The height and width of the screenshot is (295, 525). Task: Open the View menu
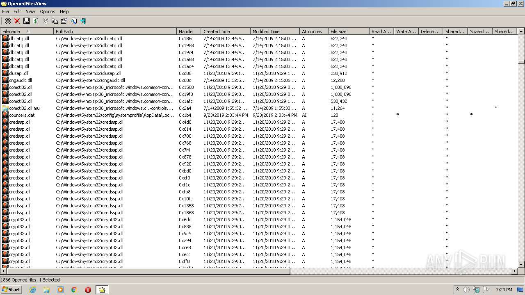30,11
